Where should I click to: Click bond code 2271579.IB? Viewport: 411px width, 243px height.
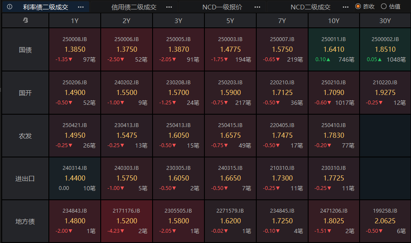(x=230, y=211)
